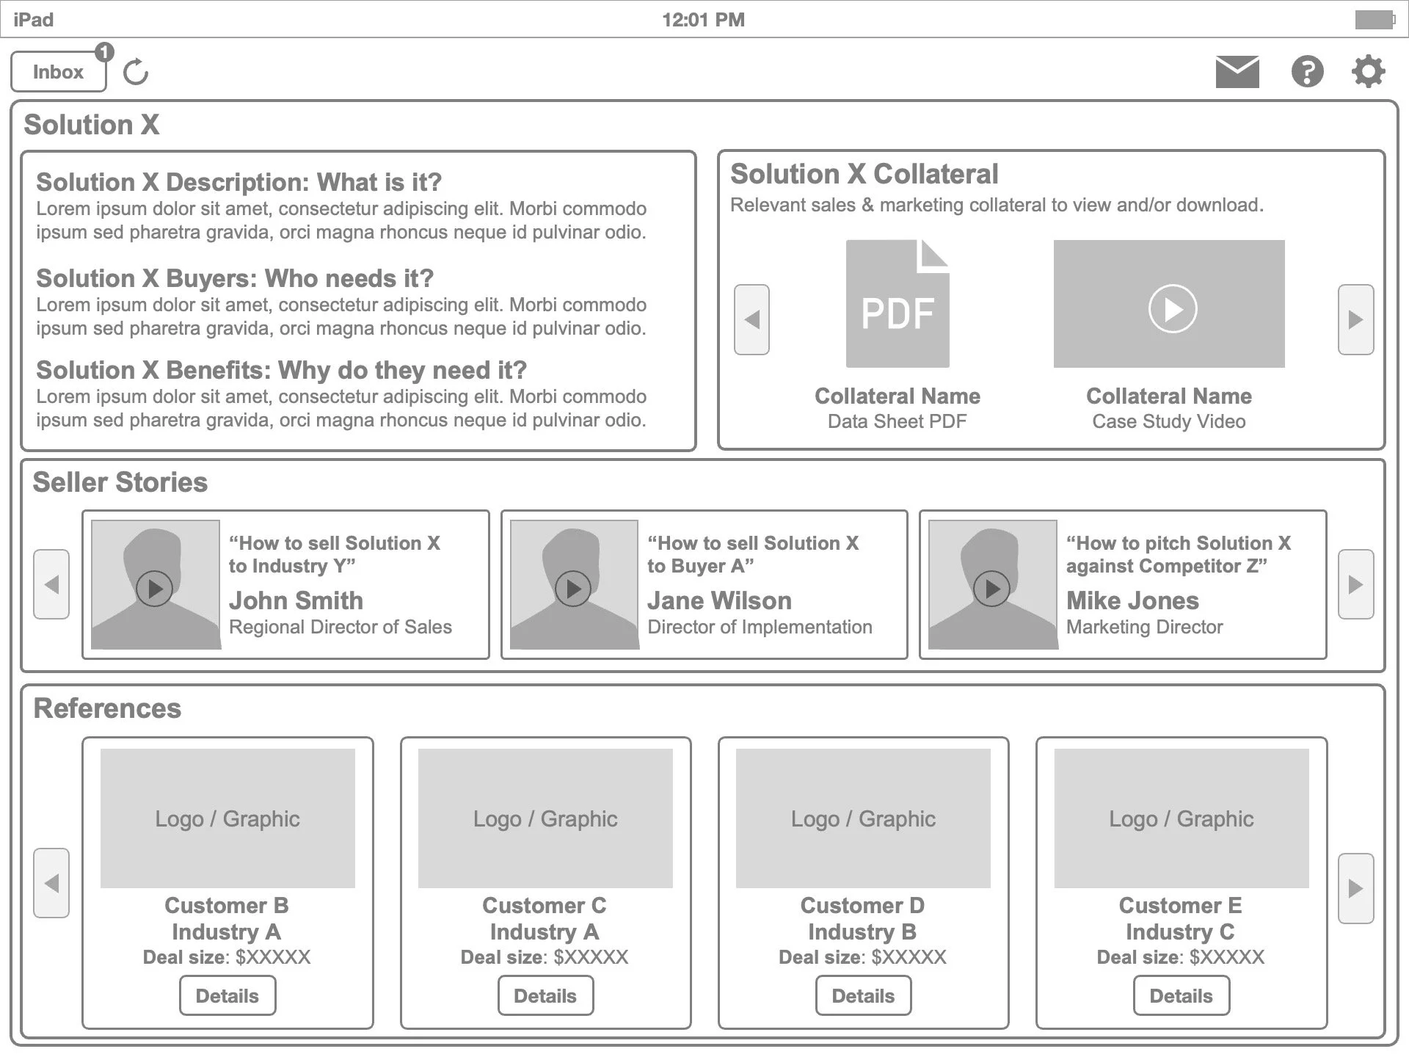
Task: Show previous seller stories
Action: click(51, 585)
